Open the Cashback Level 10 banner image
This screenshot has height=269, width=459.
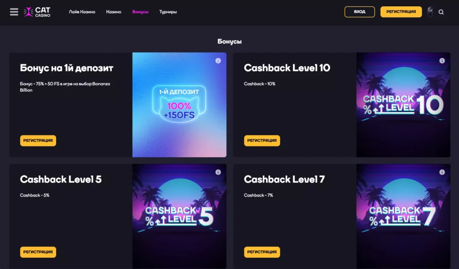pos(403,105)
